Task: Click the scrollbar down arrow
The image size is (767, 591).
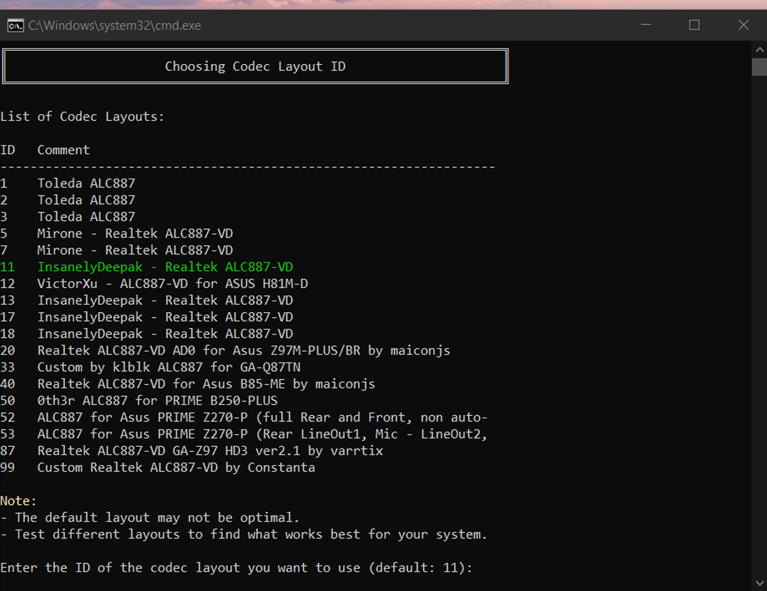Action: click(x=759, y=583)
